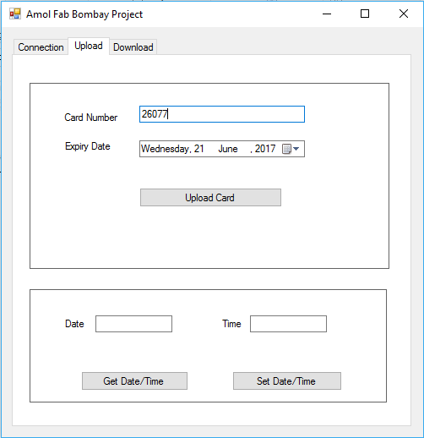The image size is (424, 438).
Task: Click inside the Time text box
Action: pos(288,324)
